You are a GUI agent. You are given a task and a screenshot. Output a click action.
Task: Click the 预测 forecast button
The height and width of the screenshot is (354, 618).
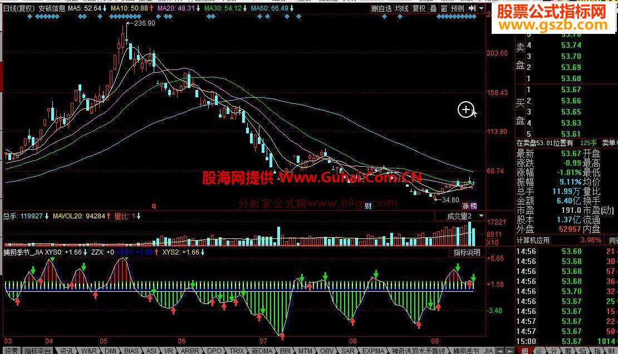coord(457,8)
